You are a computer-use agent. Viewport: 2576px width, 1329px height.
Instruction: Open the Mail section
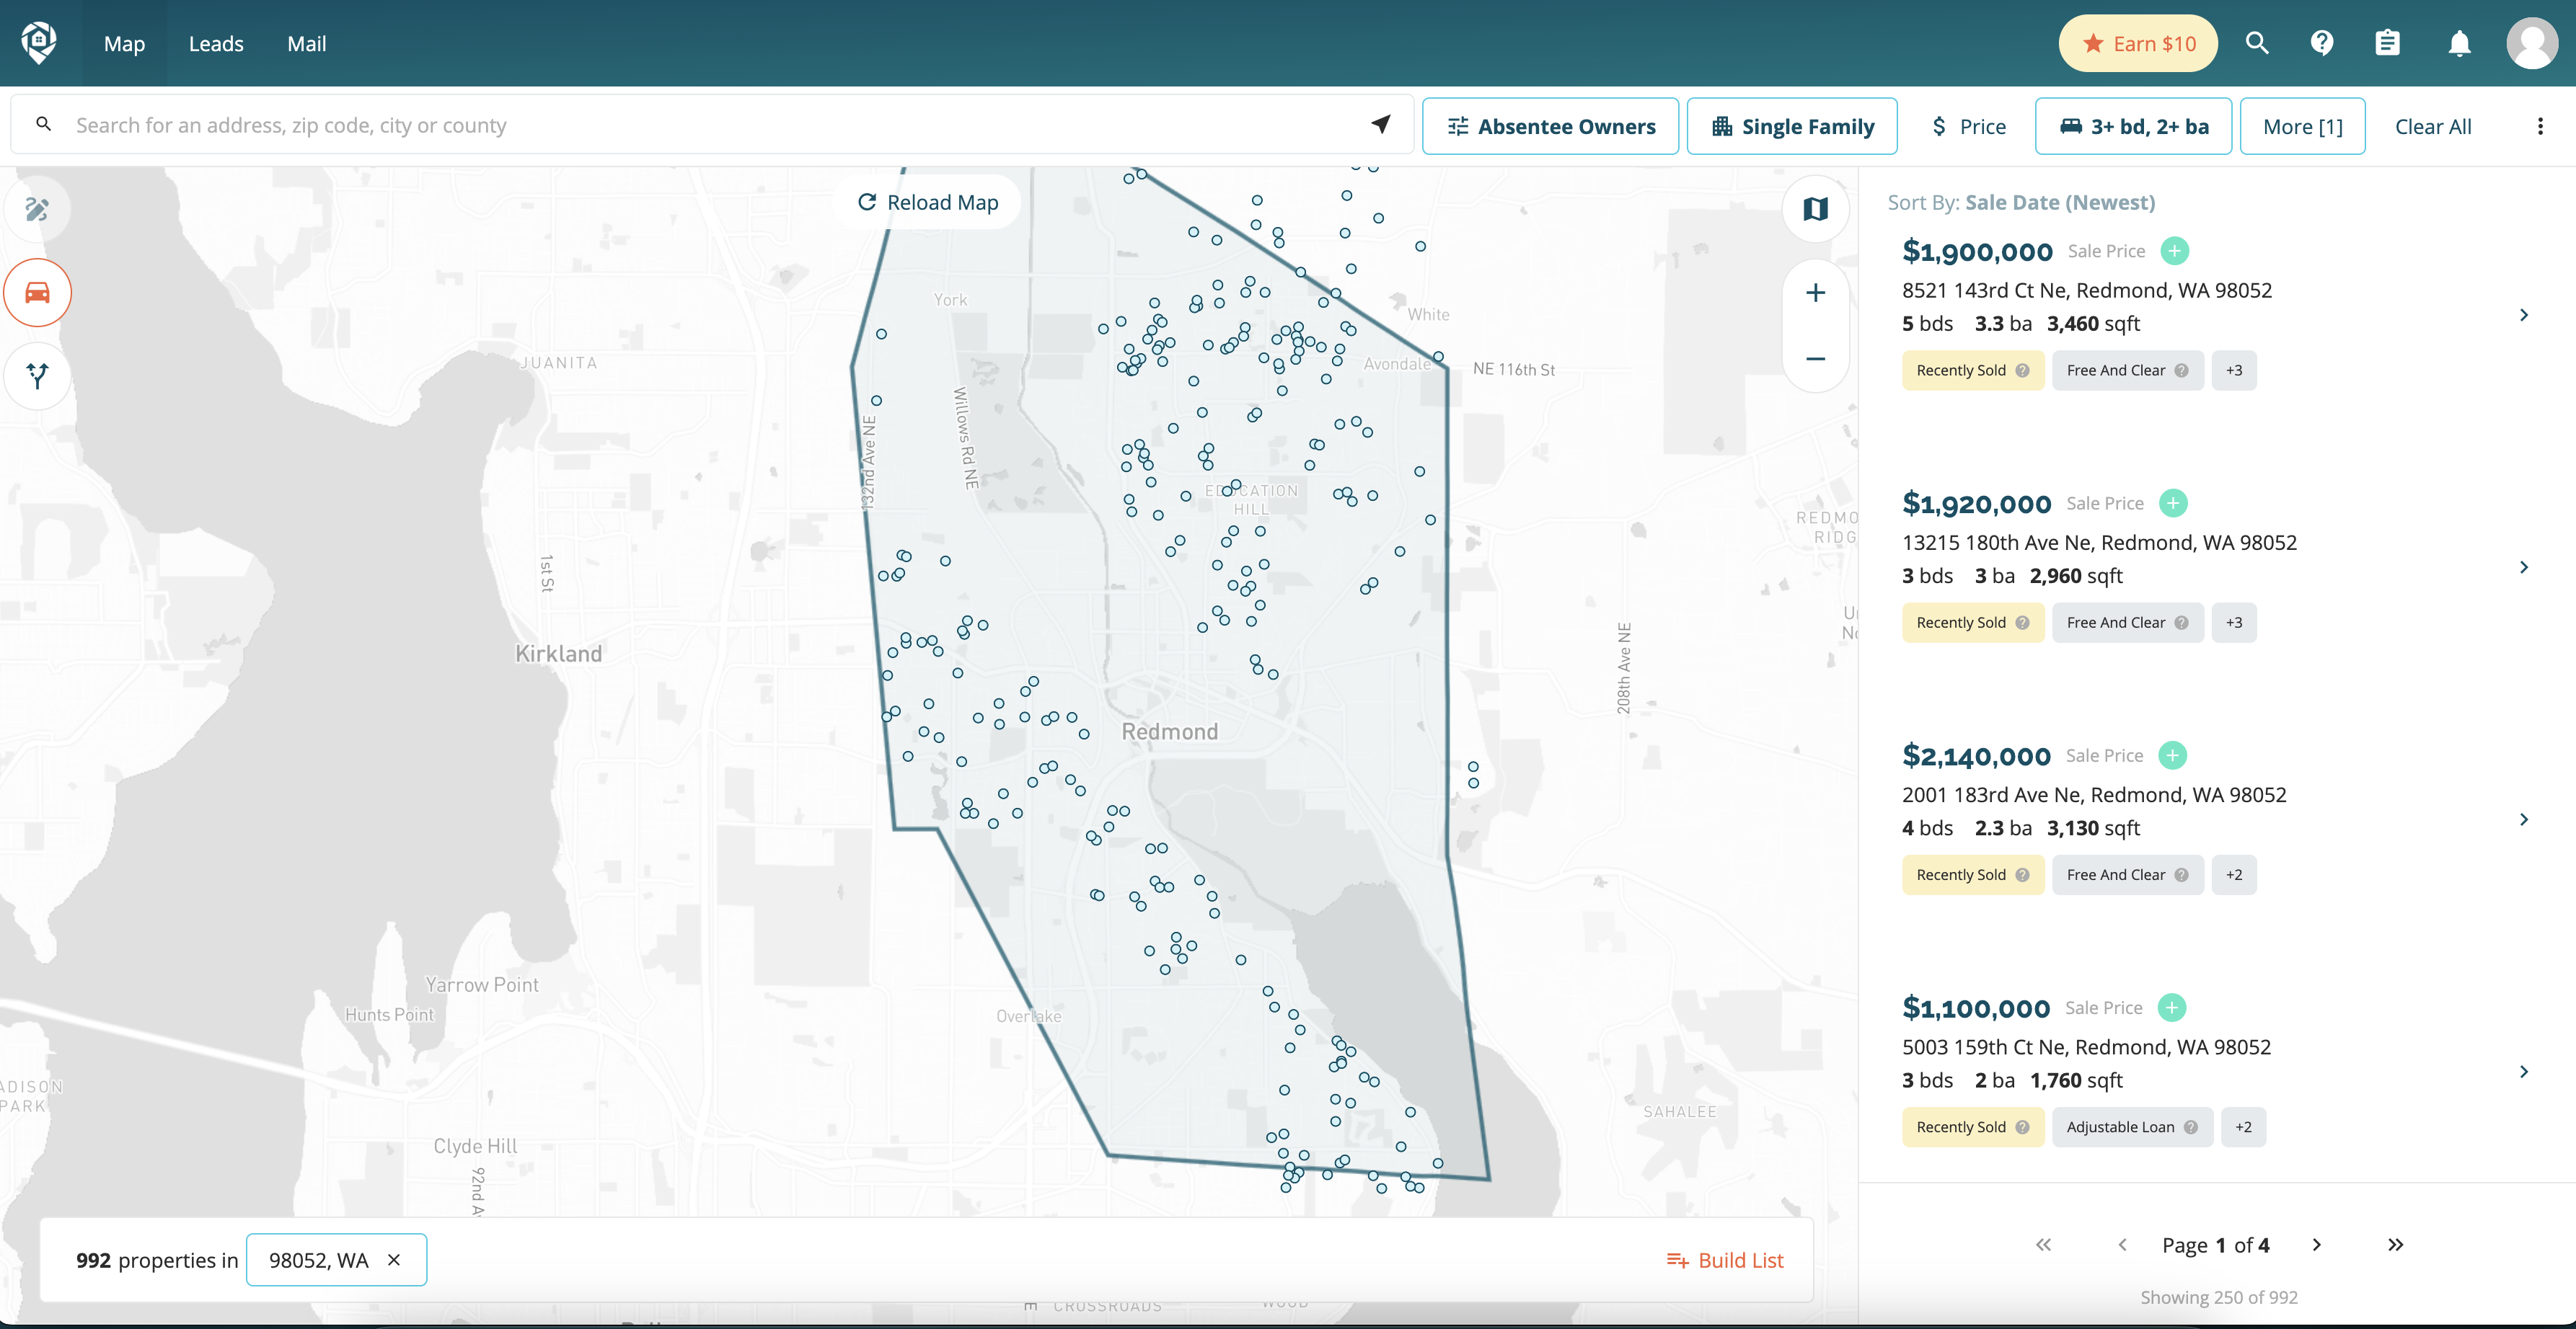(306, 43)
